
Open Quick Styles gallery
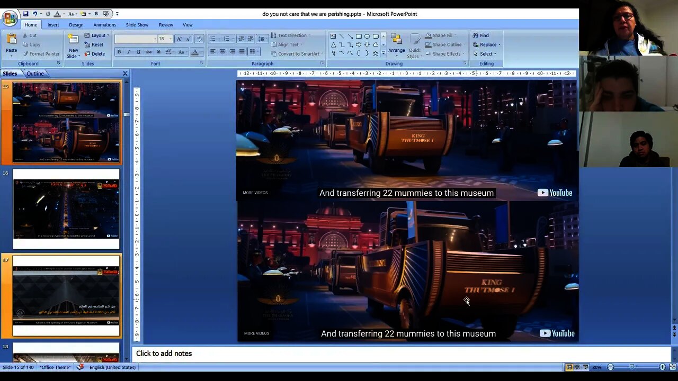click(414, 46)
